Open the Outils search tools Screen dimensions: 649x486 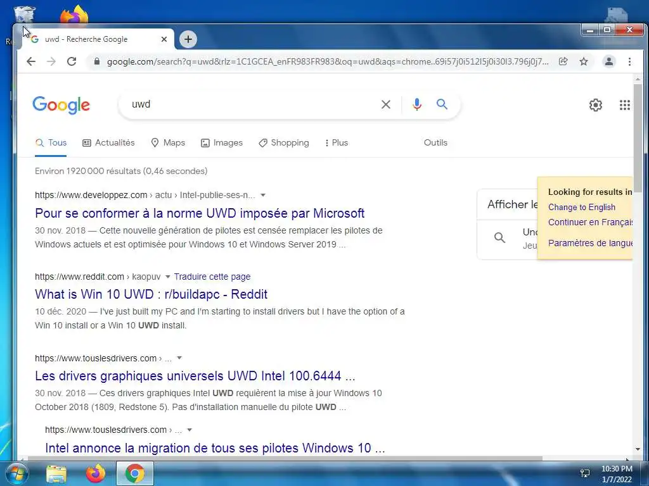coord(435,142)
